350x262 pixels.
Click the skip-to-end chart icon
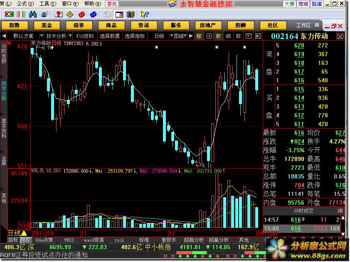(x=258, y=36)
